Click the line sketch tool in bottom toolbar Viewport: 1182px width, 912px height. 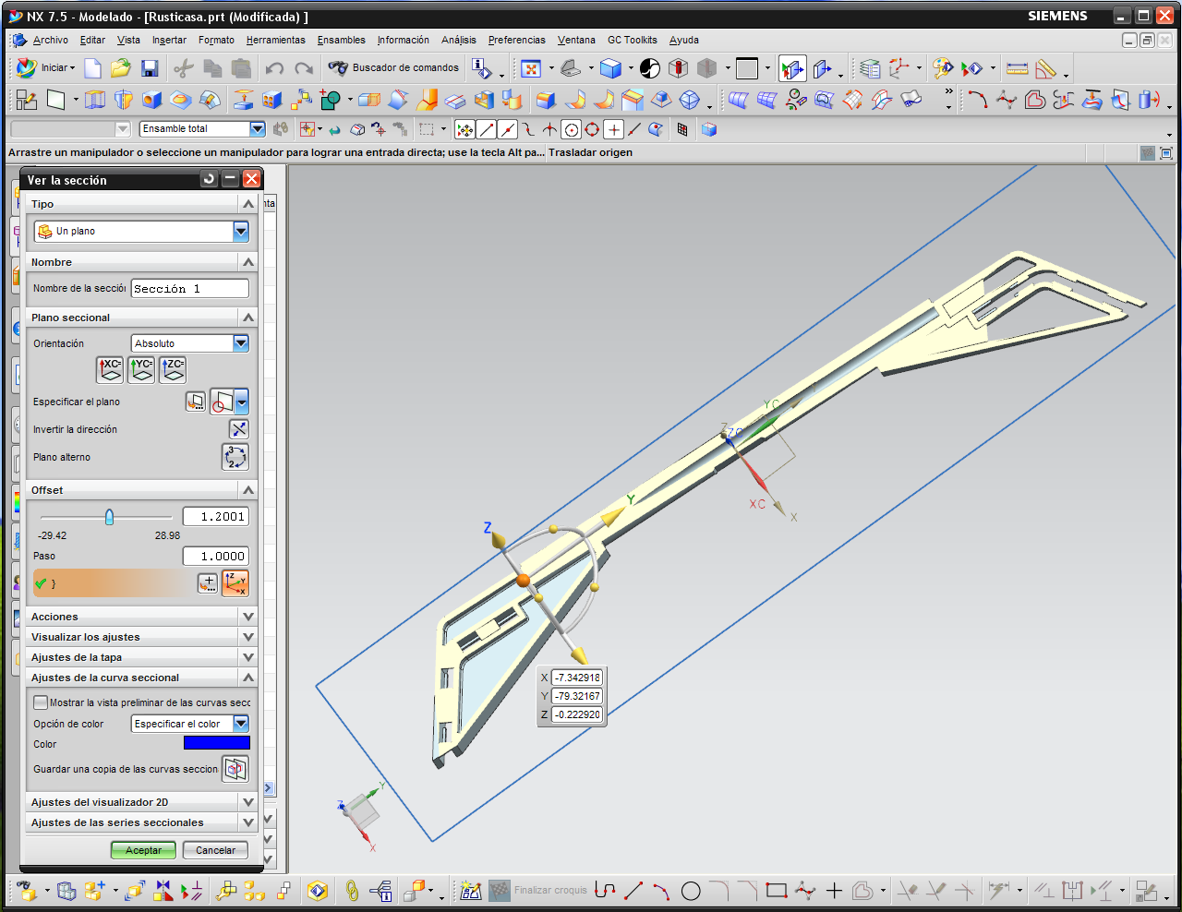[x=633, y=891]
